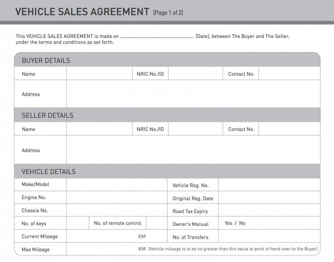Click the agreement date blank line
The image size is (334, 262).
tap(157, 35)
